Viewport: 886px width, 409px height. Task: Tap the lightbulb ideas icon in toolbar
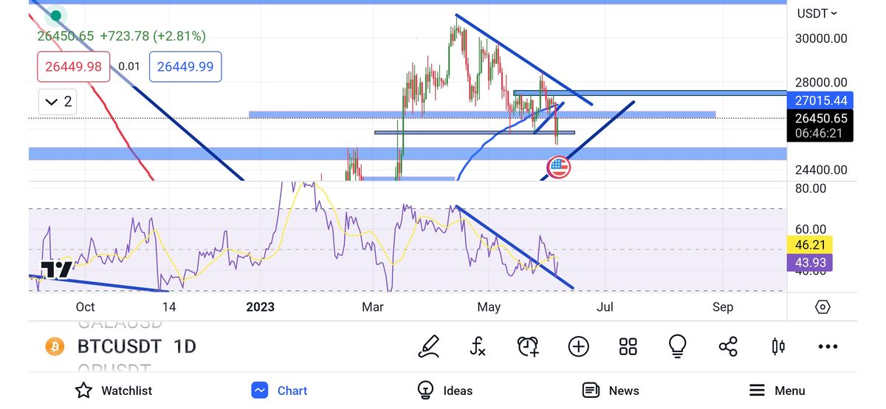677,346
